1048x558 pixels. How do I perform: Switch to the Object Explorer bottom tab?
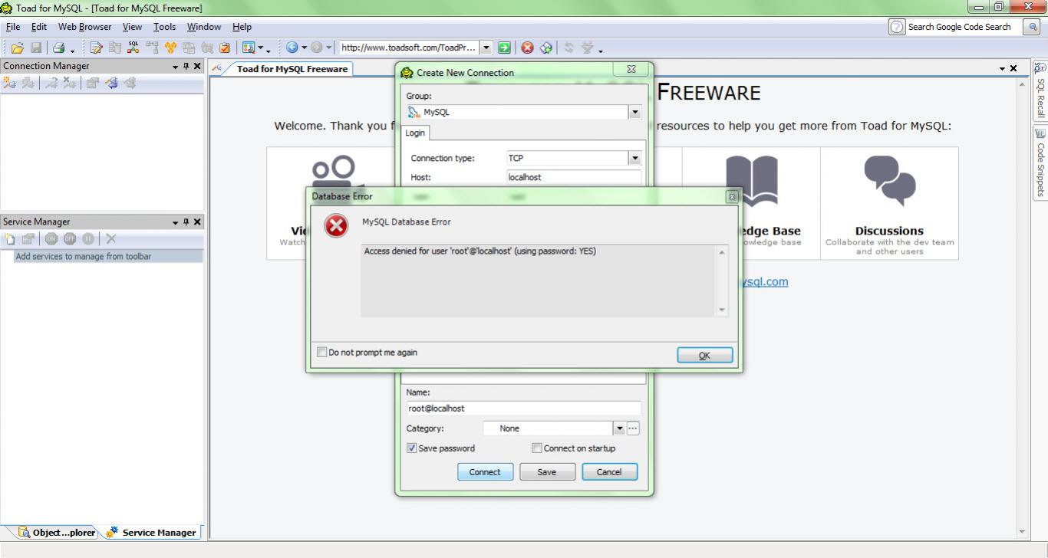[58, 532]
